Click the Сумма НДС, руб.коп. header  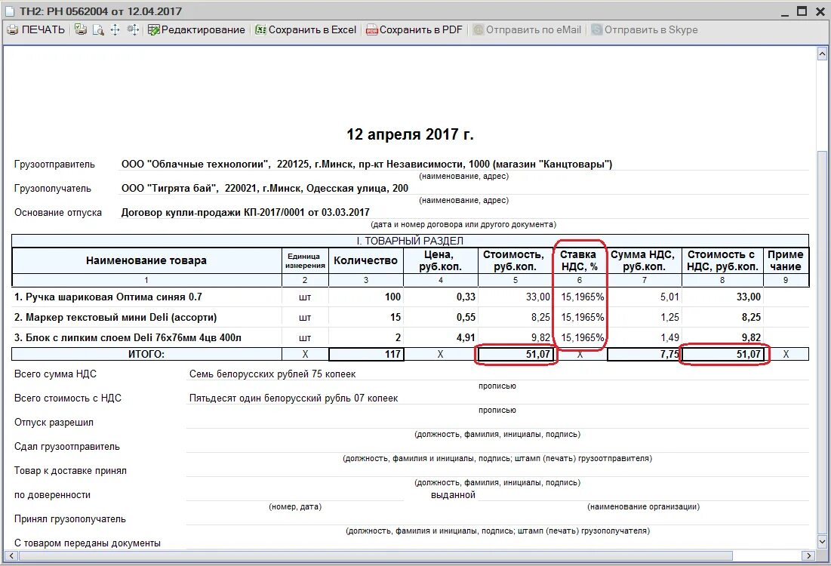pos(643,260)
